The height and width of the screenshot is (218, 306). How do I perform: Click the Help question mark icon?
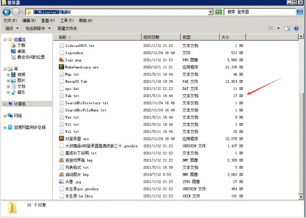pyautogui.click(x=296, y=28)
